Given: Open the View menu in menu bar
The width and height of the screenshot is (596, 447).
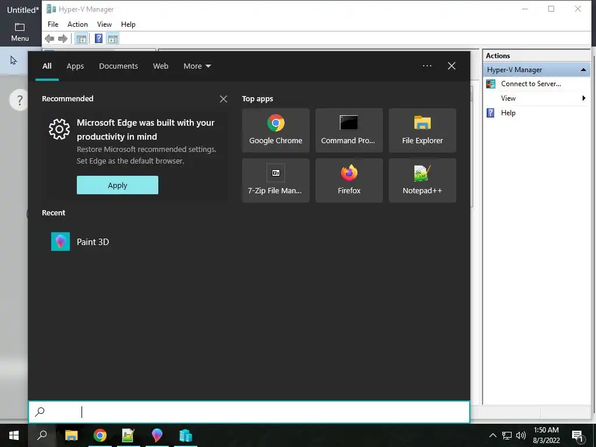Looking at the screenshot, I should (x=104, y=24).
